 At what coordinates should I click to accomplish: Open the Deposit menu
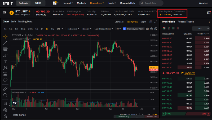tap(68, 3)
